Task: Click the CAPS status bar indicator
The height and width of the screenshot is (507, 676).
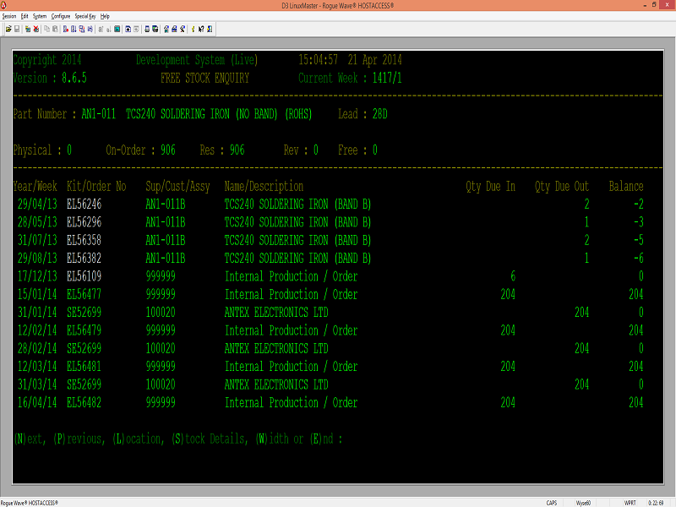Action: (552, 503)
